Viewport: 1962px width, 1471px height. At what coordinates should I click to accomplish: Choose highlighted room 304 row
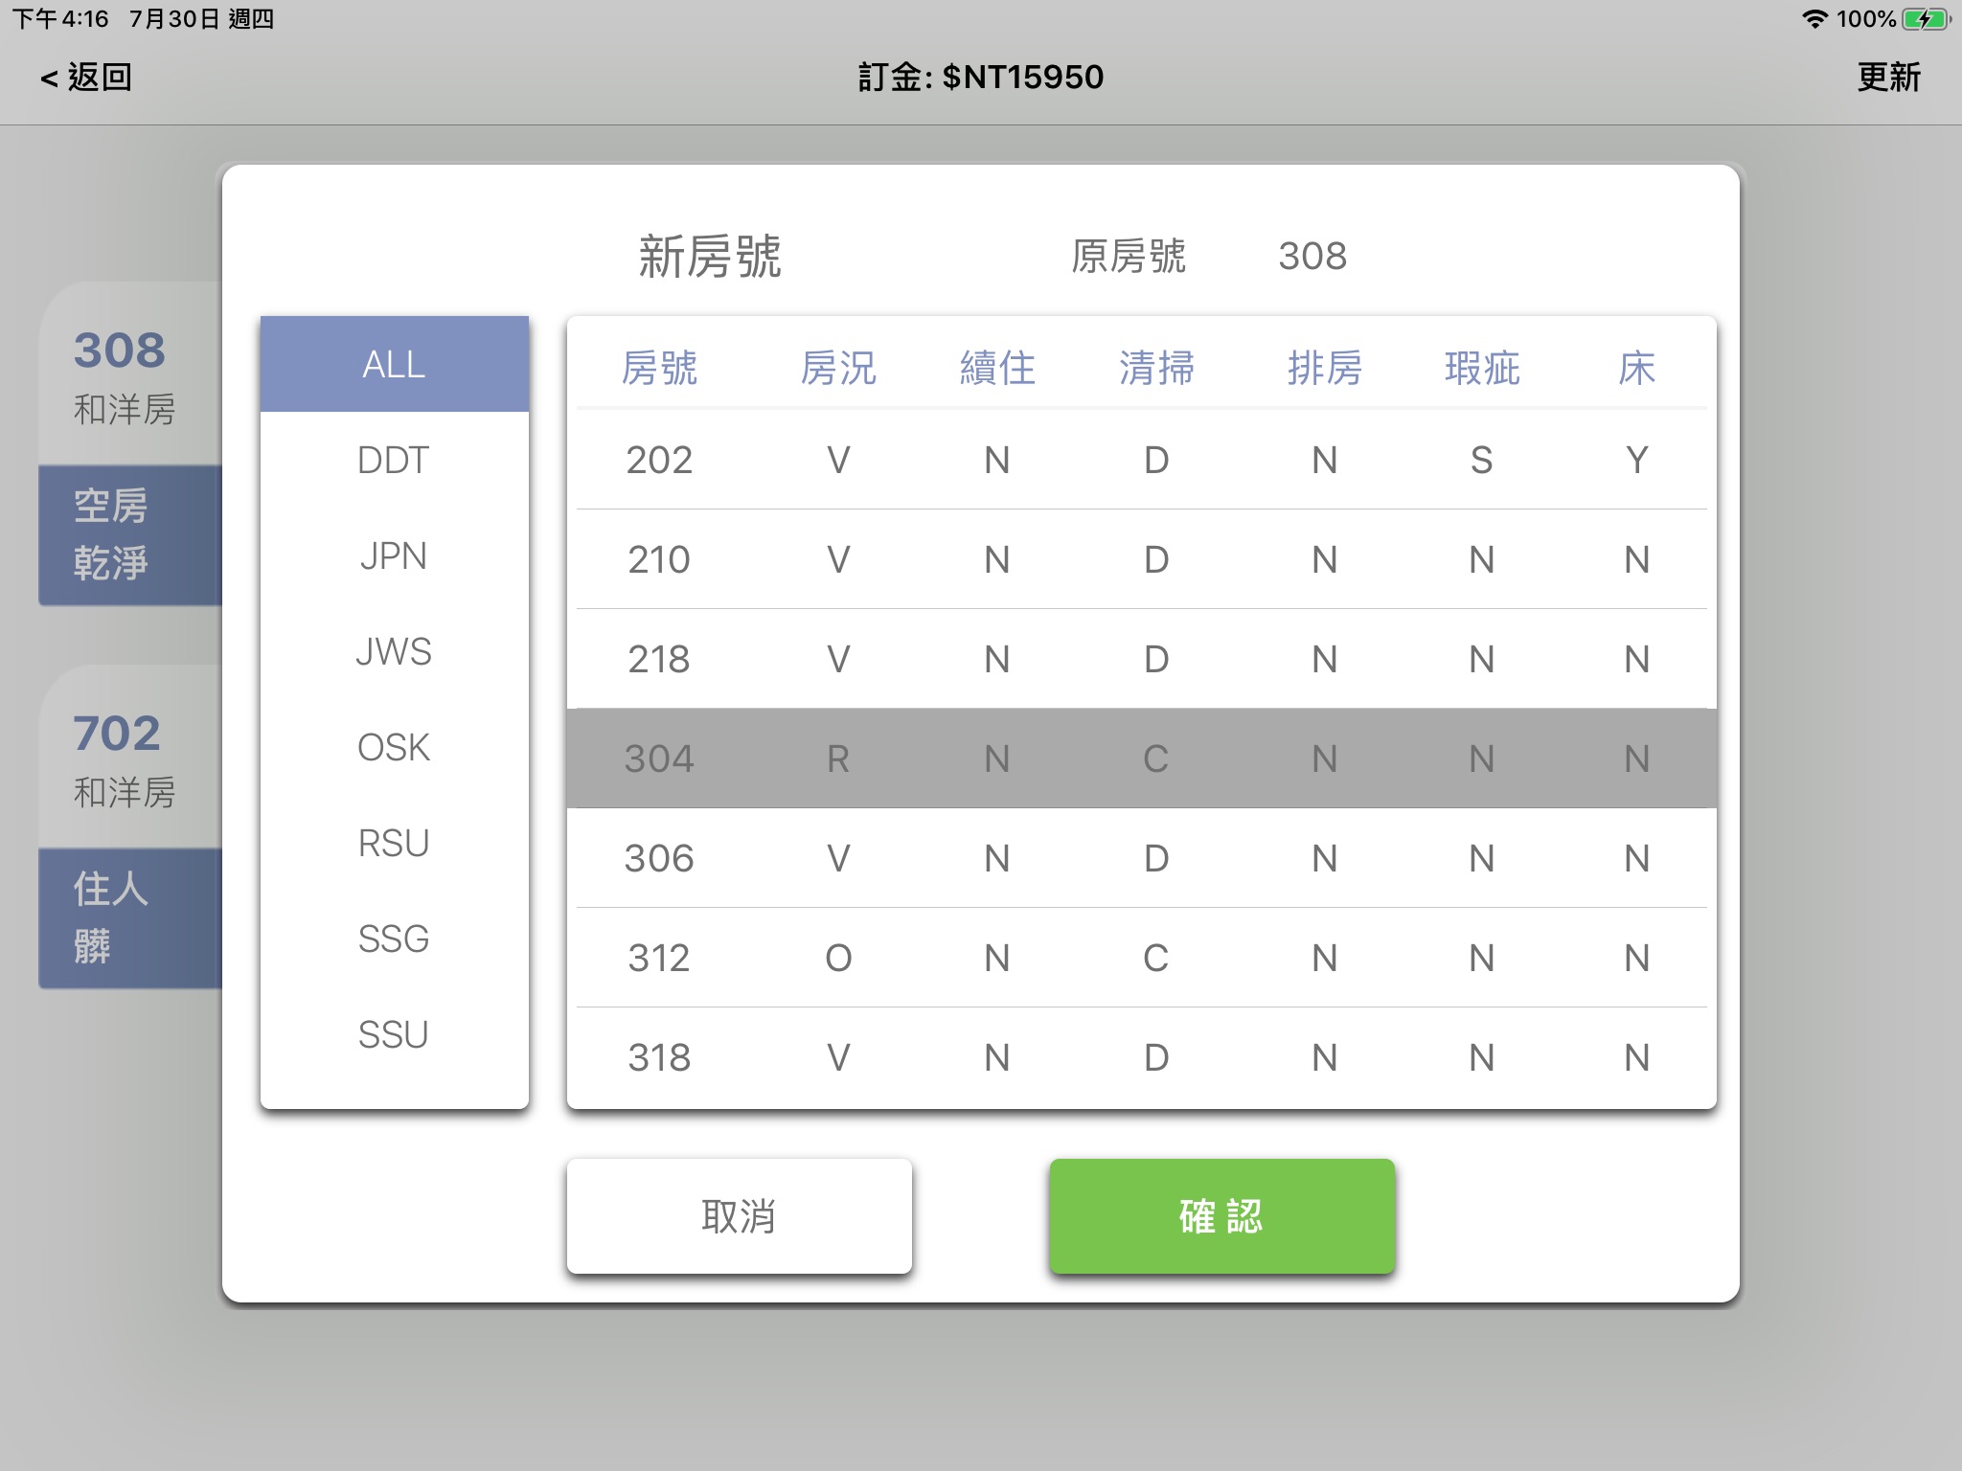tap(1142, 758)
